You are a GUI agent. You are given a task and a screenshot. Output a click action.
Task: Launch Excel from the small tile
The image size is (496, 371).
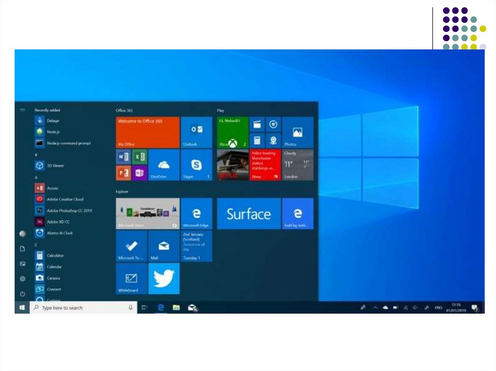pyautogui.click(x=139, y=157)
